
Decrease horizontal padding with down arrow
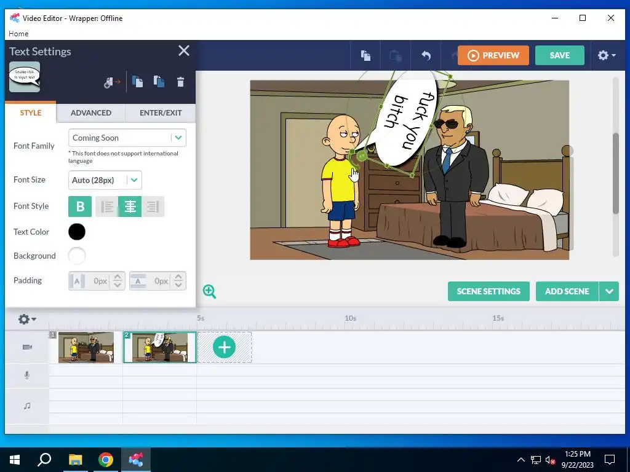118,285
